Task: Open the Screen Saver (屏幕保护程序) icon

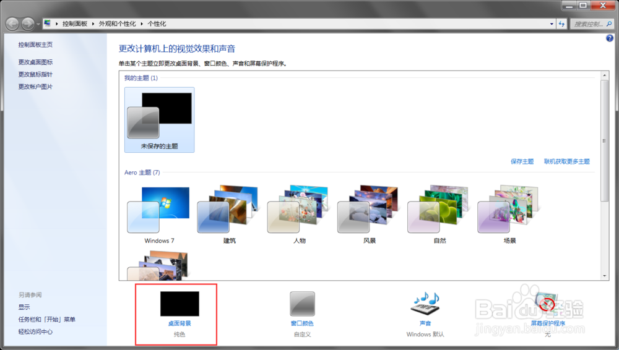Action: tap(547, 304)
